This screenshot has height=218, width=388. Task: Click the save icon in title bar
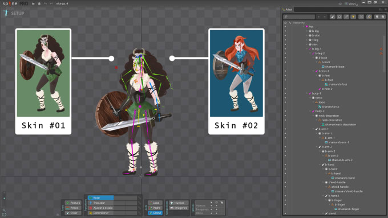click(39, 4)
